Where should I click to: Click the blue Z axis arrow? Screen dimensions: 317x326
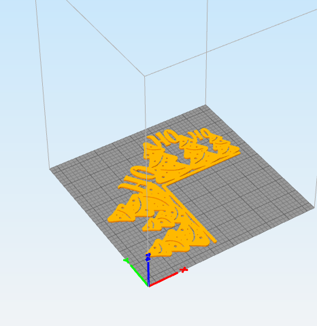point(148,274)
